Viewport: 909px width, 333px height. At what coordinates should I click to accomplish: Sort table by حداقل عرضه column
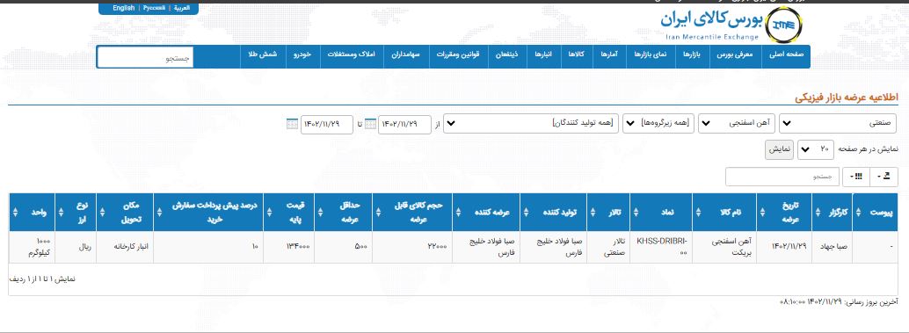(343, 213)
